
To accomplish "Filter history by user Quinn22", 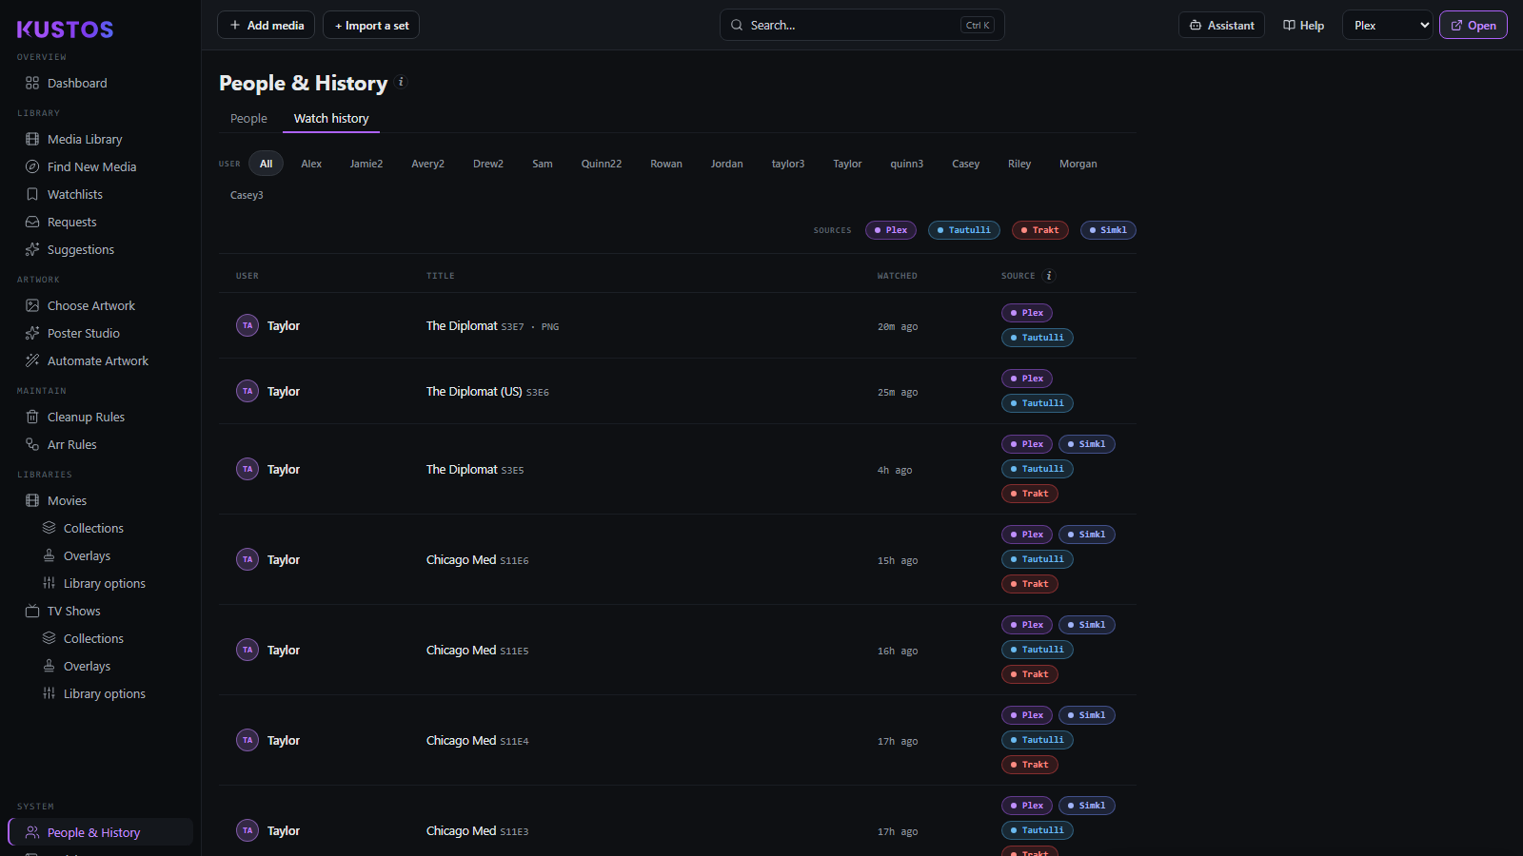I will tap(602, 164).
